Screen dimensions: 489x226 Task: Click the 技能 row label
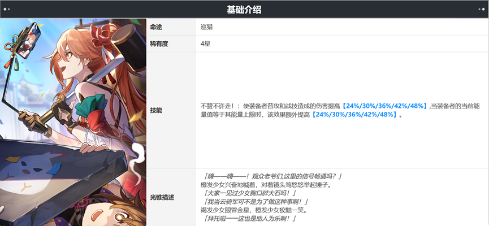156,110
